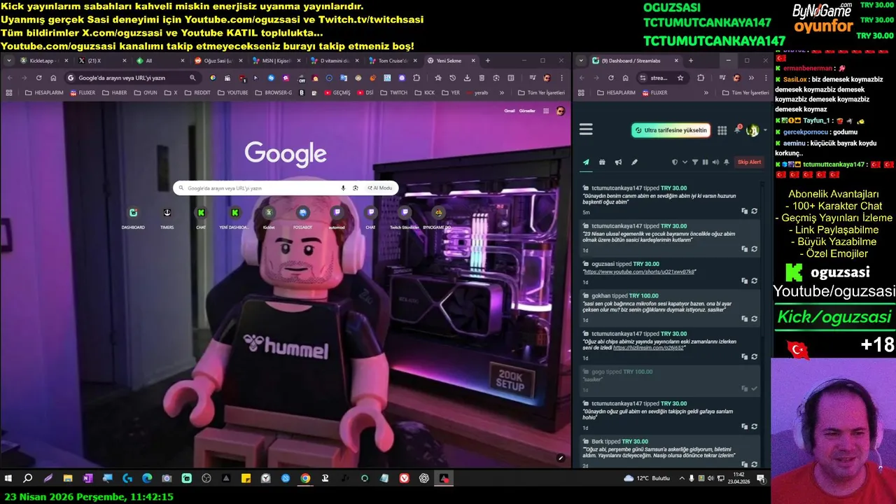Open the GEÇMİŞ bookmark
This screenshot has height=504, width=896.
click(337, 92)
